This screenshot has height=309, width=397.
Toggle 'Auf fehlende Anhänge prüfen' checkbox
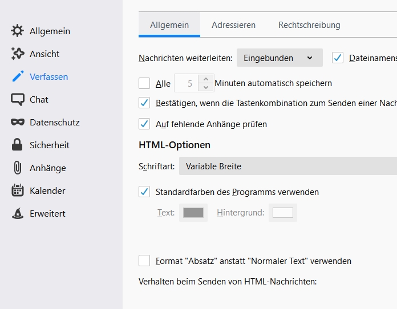pyautogui.click(x=144, y=124)
